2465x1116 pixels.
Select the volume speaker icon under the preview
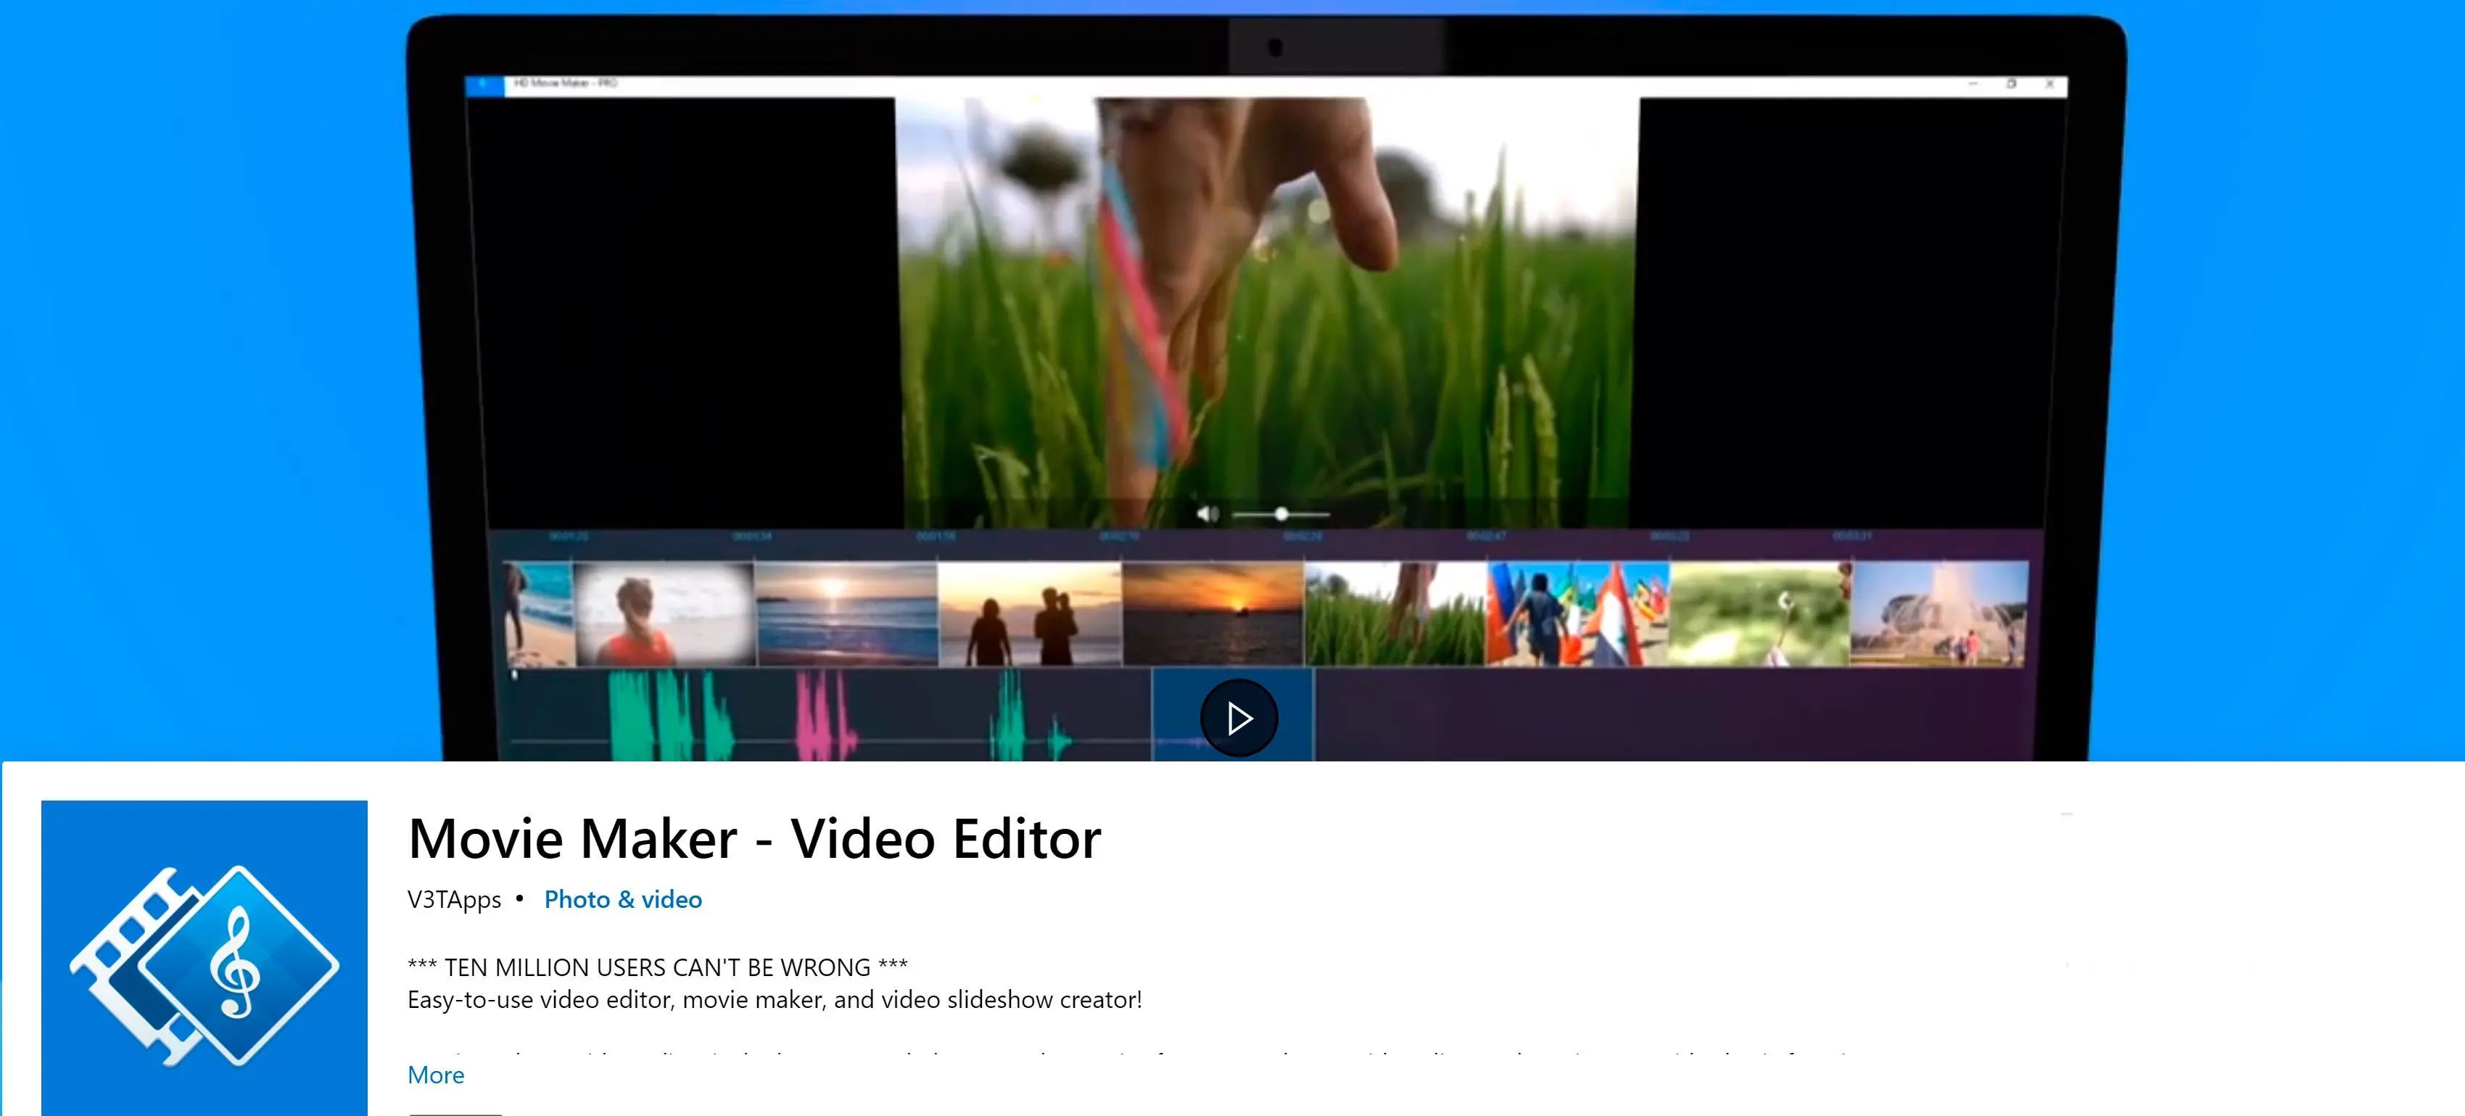(x=1207, y=513)
